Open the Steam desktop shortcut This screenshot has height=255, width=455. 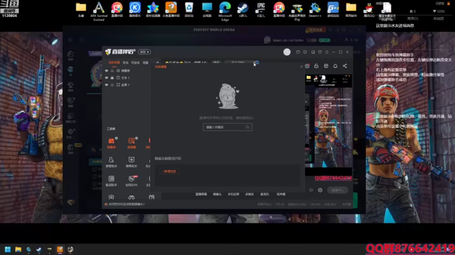(243, 10)
